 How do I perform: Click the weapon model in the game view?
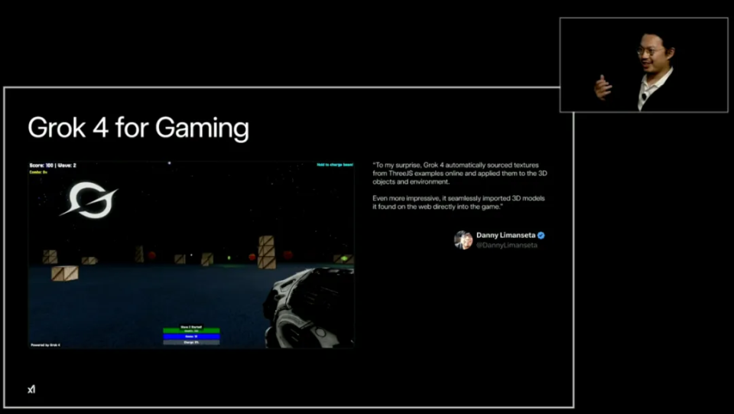click(308, 307)
